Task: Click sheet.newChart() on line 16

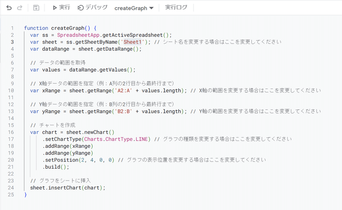Action: click(x=90, y=132)
